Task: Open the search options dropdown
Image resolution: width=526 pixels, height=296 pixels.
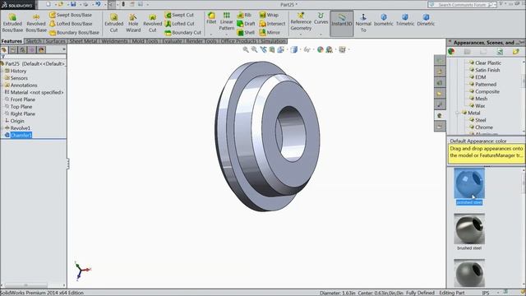Action: (495, 5)
